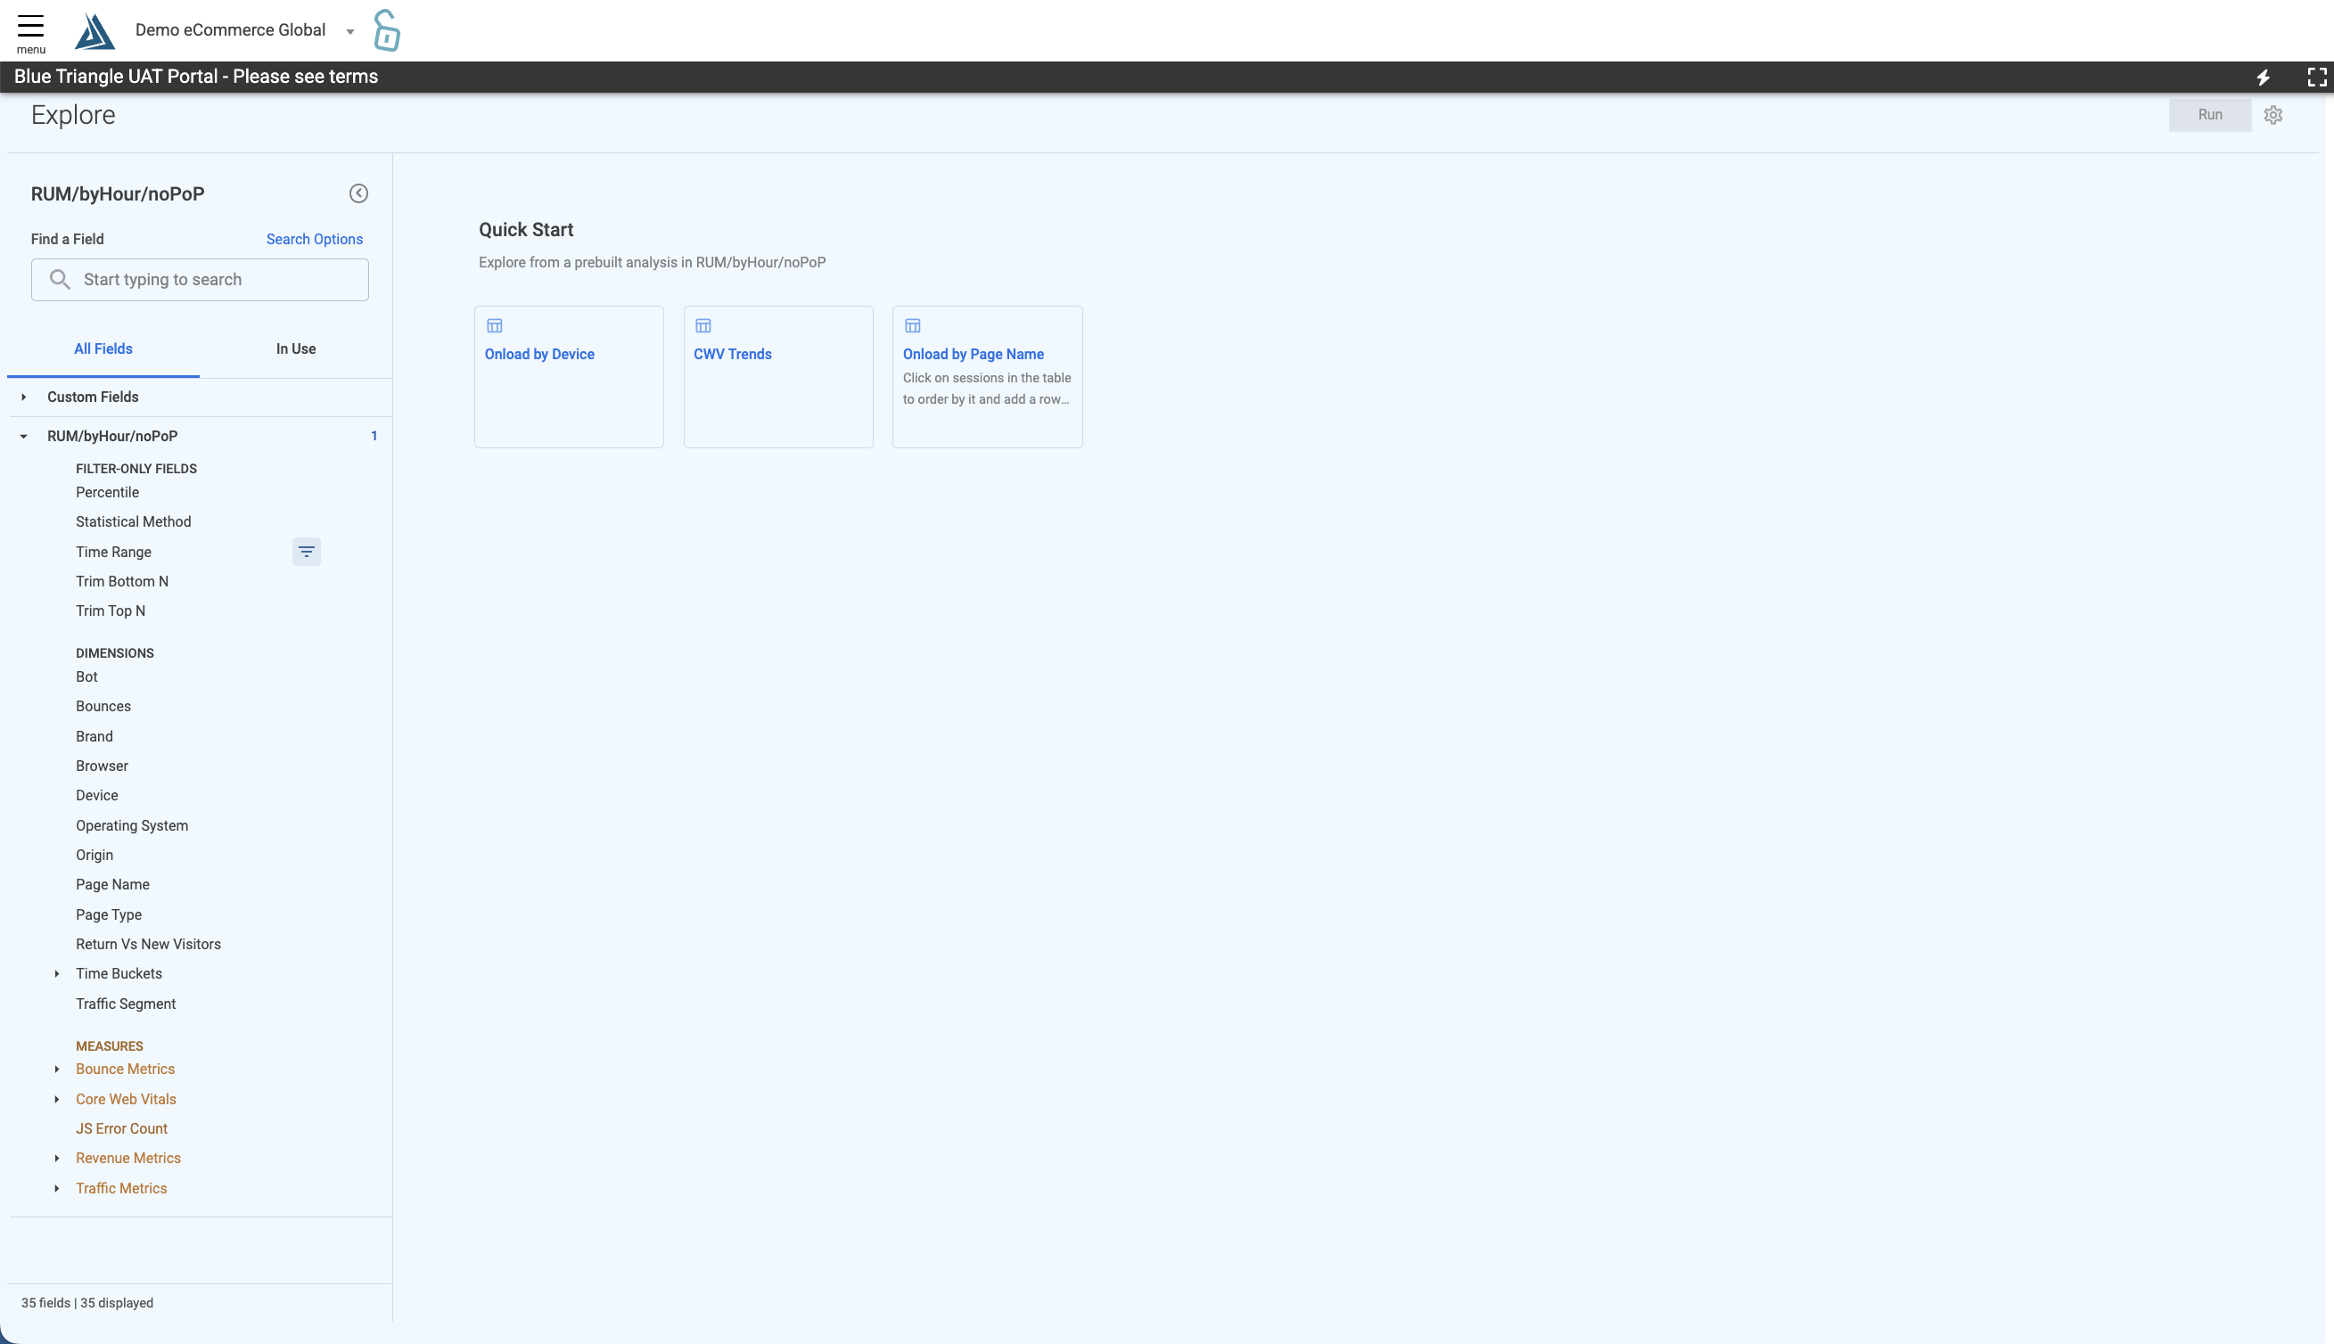Open the Onload by Device quick start
2334x1344 pixels.
click(569, 377)
